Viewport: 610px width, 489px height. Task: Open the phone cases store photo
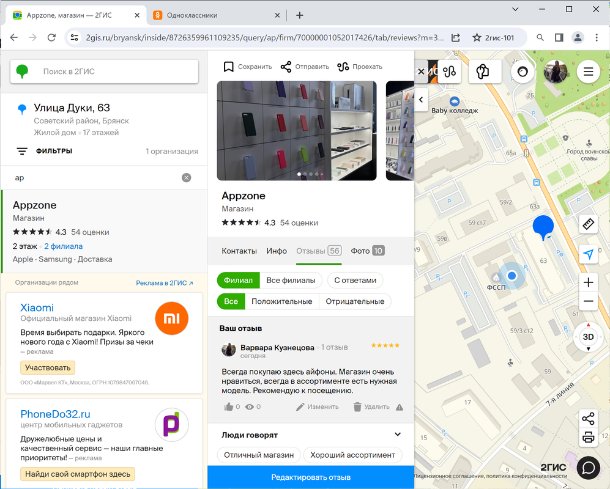(297, 131)
